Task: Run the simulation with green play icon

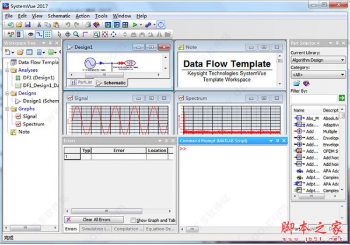Action: click(x=135, y=24)
